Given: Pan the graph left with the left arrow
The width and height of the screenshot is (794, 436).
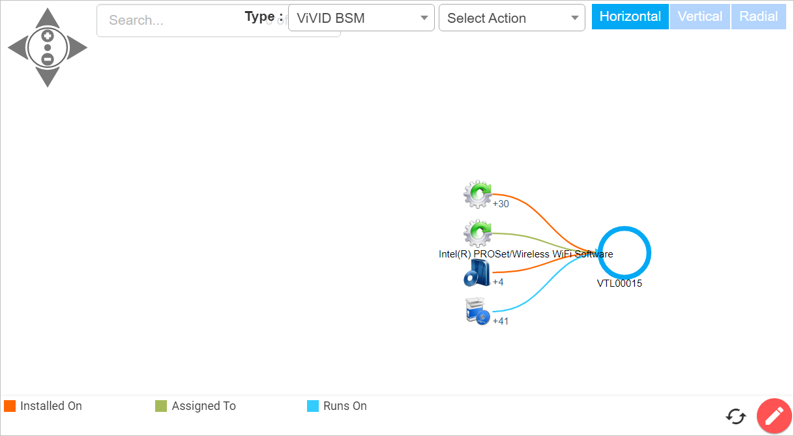Looking at the screenshot, I should point(18,48).
